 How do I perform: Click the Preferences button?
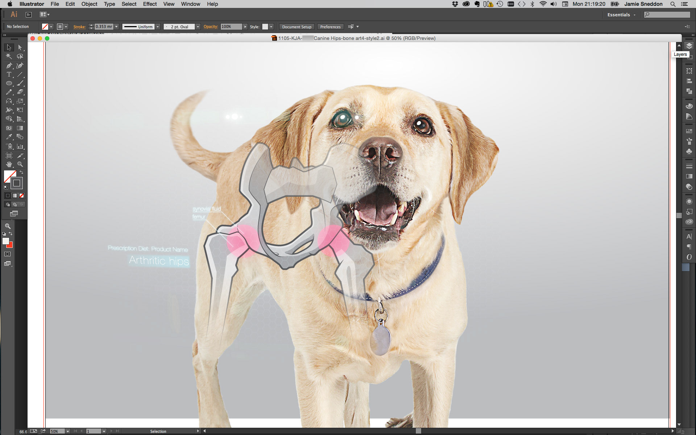click(330, 27)
